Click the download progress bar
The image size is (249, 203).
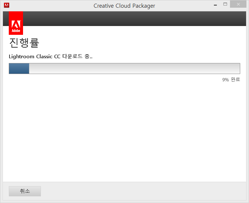[x=124, y=69]
